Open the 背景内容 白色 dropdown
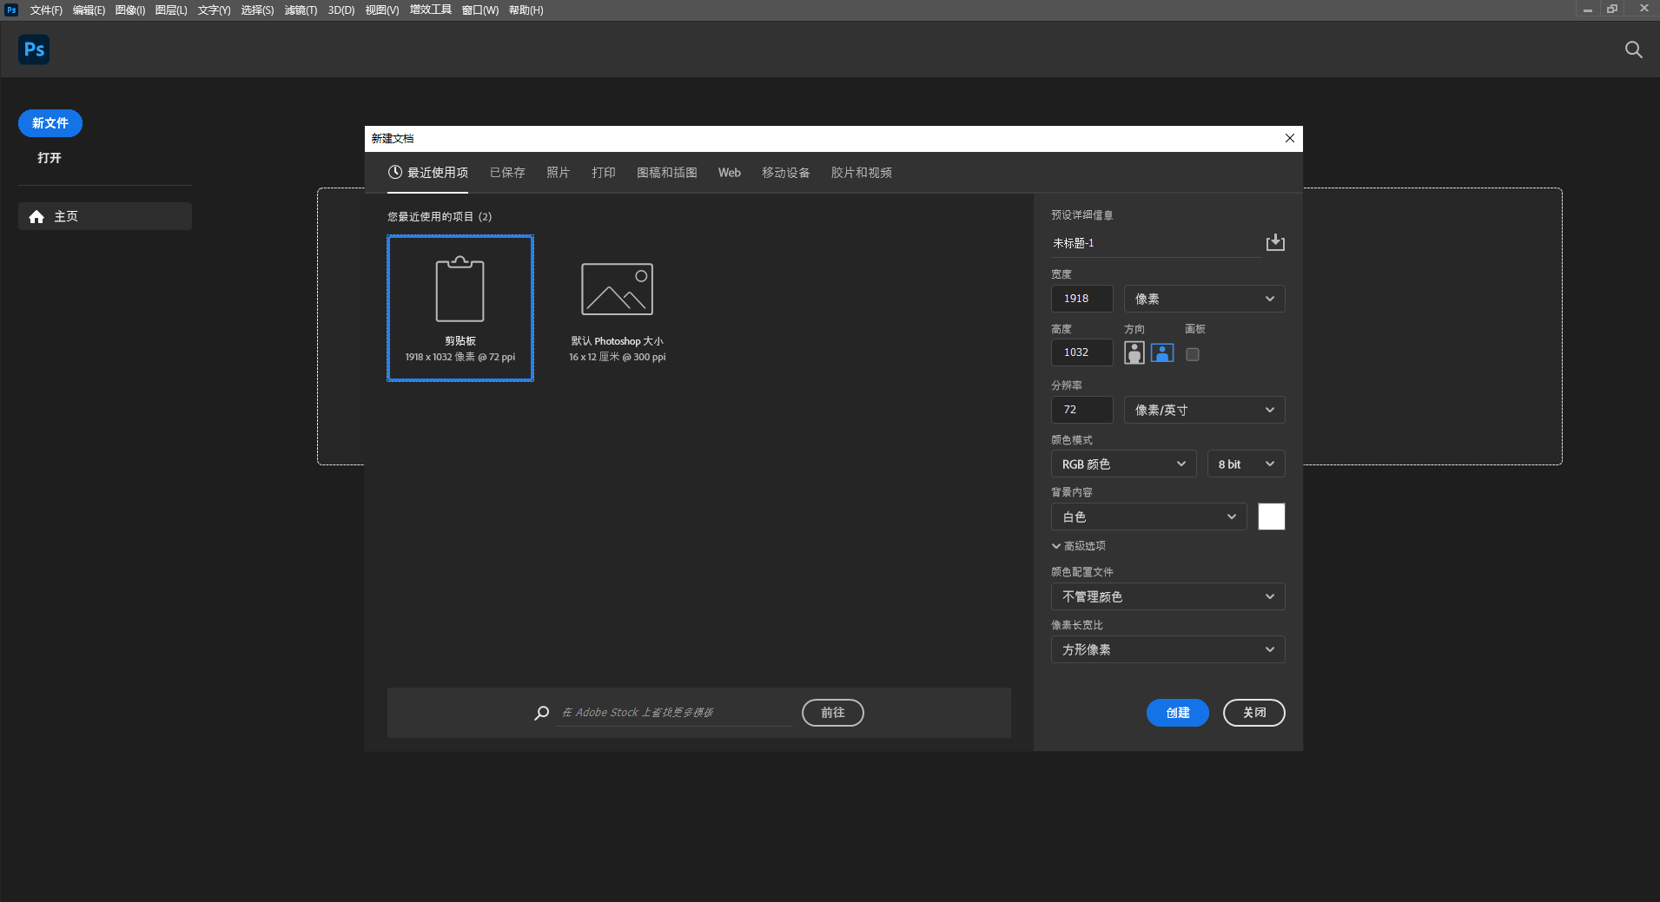 [x=1147, y=516]
